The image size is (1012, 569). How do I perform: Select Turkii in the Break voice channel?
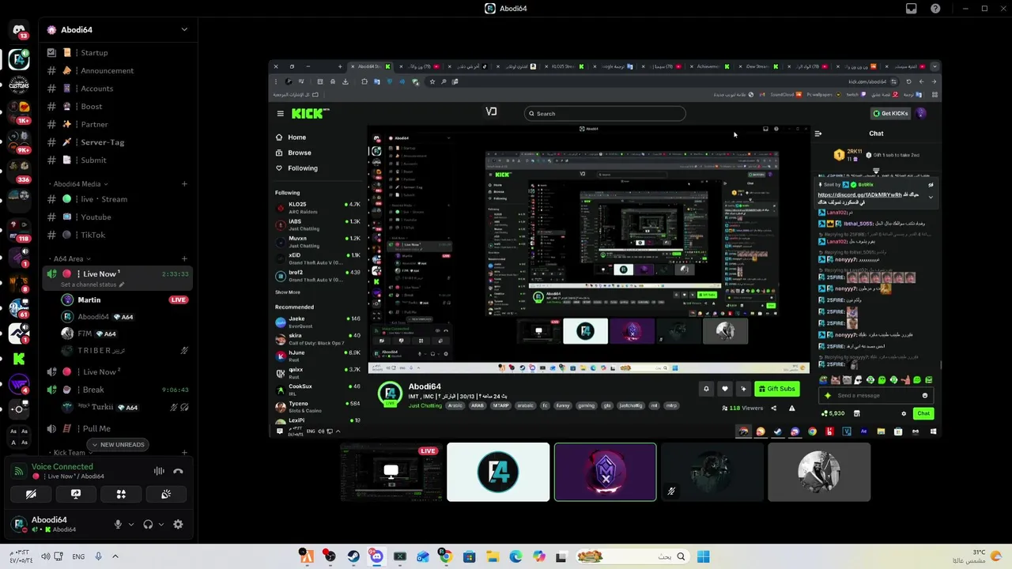(x=125, y=407)
